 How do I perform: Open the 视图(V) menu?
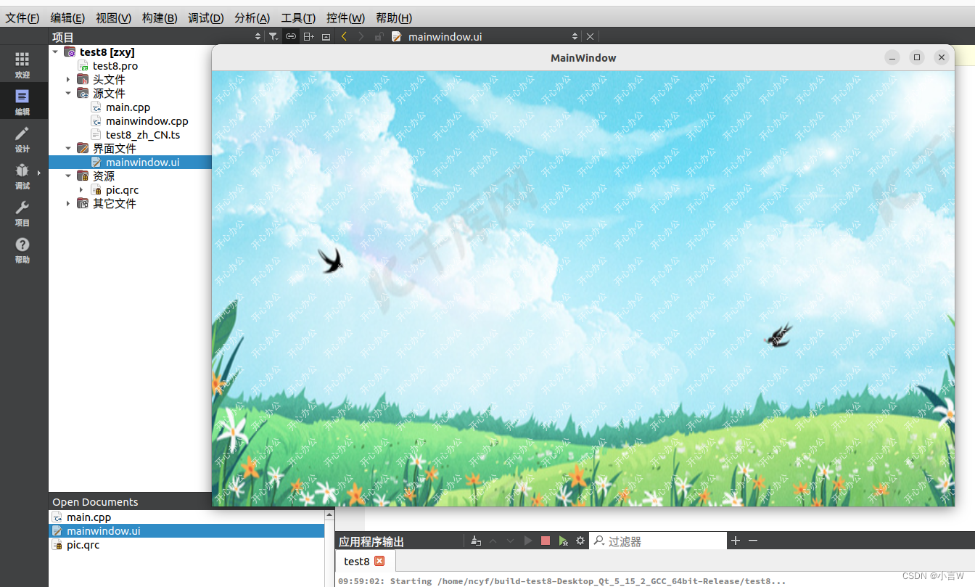(x=113, y=18)
